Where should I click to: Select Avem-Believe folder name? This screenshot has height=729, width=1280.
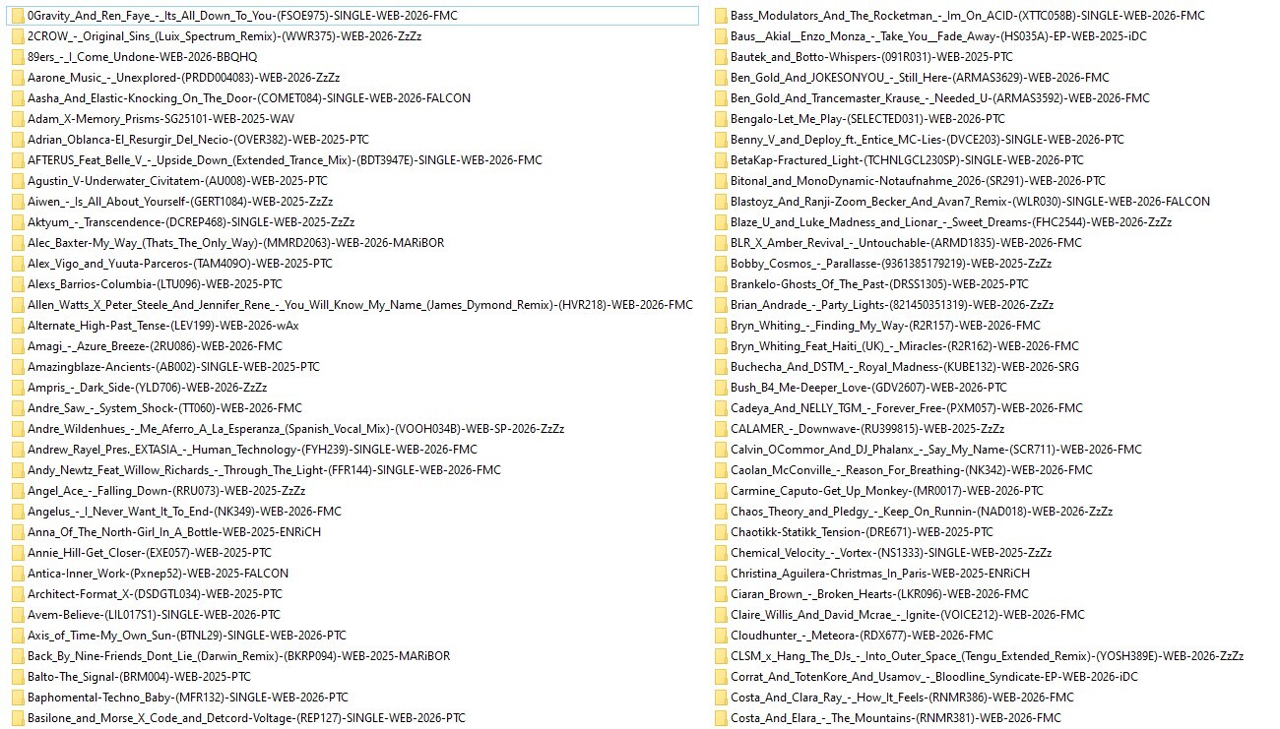(x=155, y=615)
